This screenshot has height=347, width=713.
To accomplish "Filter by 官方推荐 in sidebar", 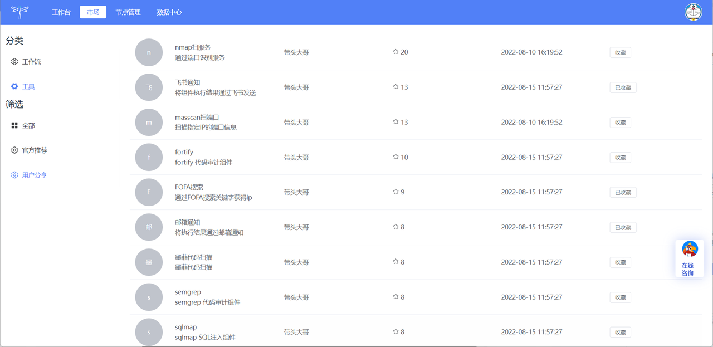I will (x=35, y=150).
